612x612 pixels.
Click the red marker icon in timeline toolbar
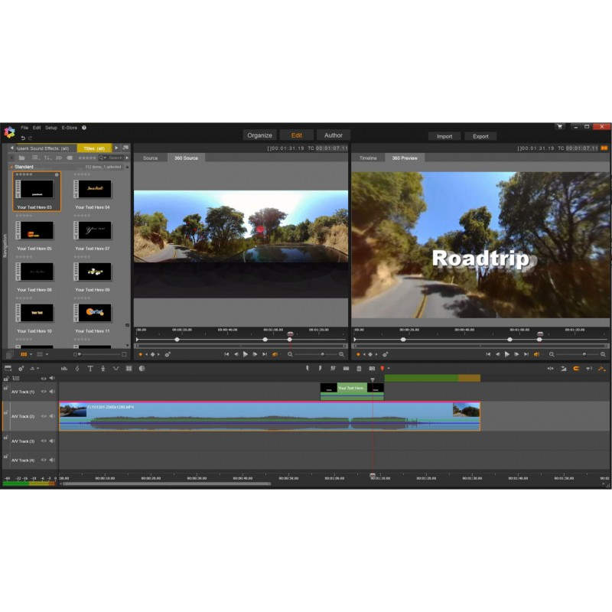point(382,369)
